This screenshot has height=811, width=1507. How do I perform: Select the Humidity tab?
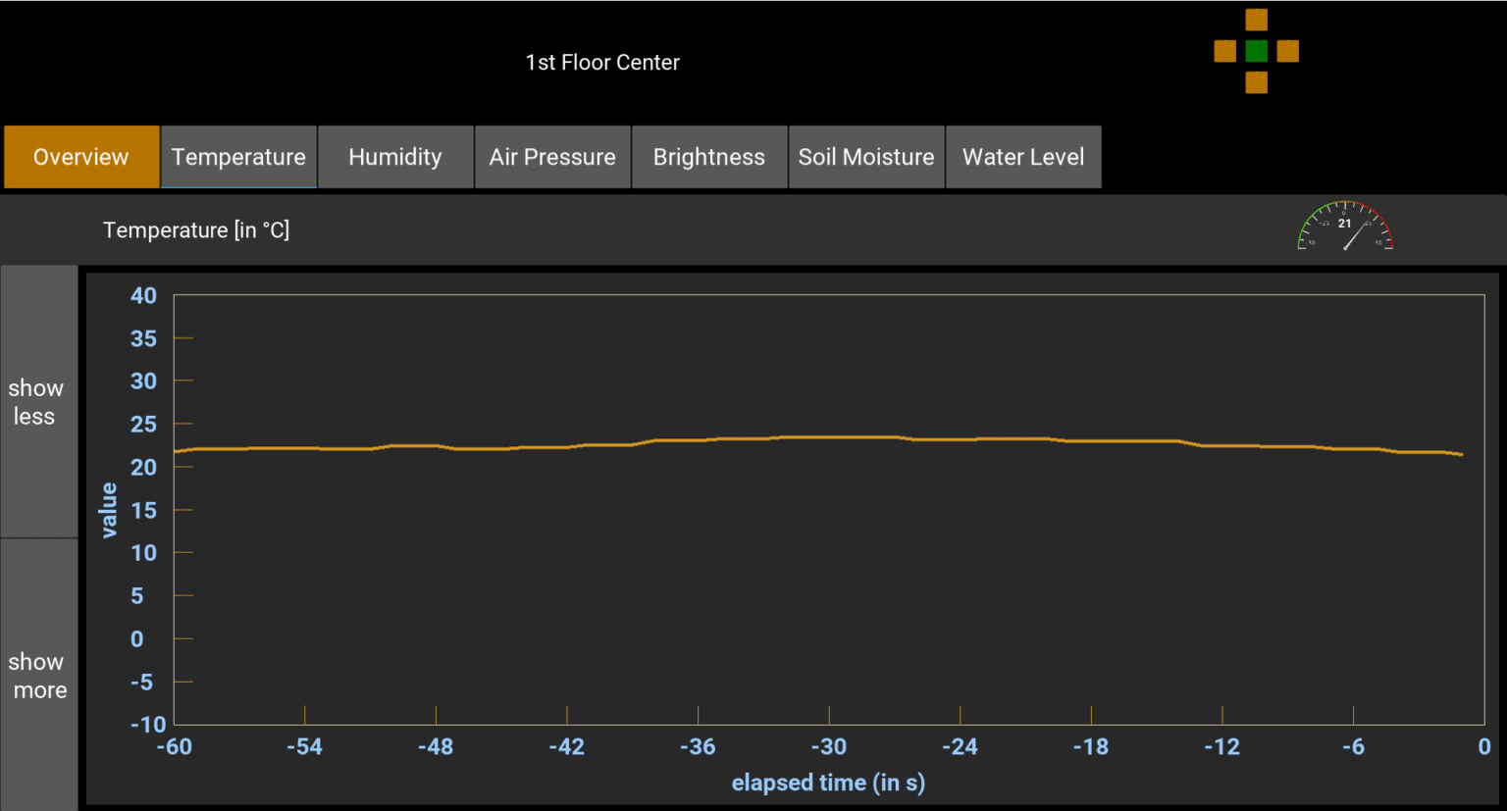click(x=395, y=157)
